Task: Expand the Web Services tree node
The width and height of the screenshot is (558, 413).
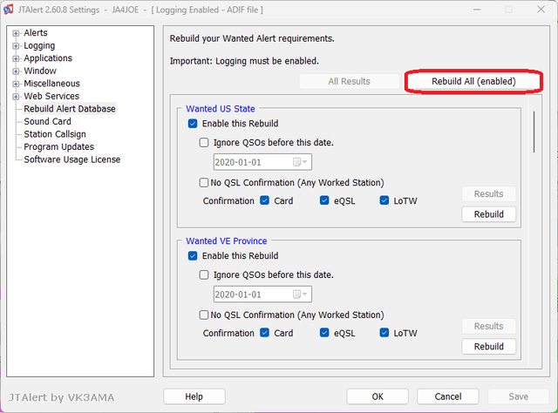Action: pyautogui.click(x=16, y=97)
